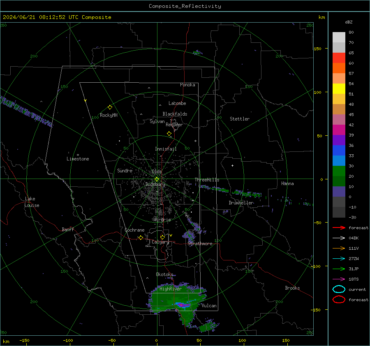
Task: Click the RockyMH label
Action: (109, 115)
